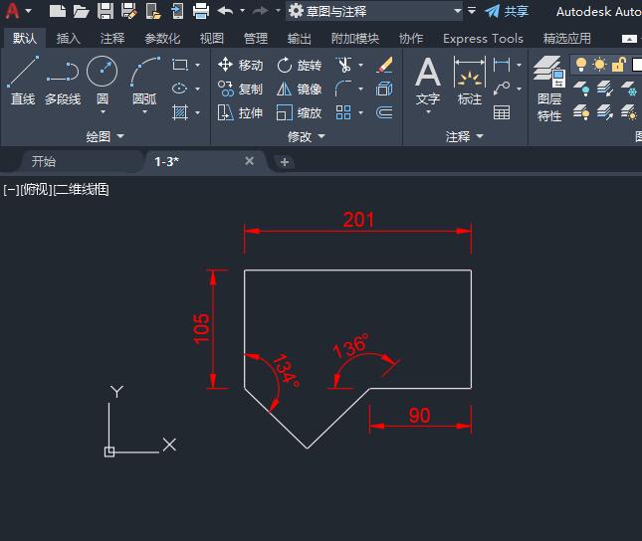The height and width of the screenshot is (541, 642).
Task: Select the Line (直线) tool
Action: coord(23,81)
